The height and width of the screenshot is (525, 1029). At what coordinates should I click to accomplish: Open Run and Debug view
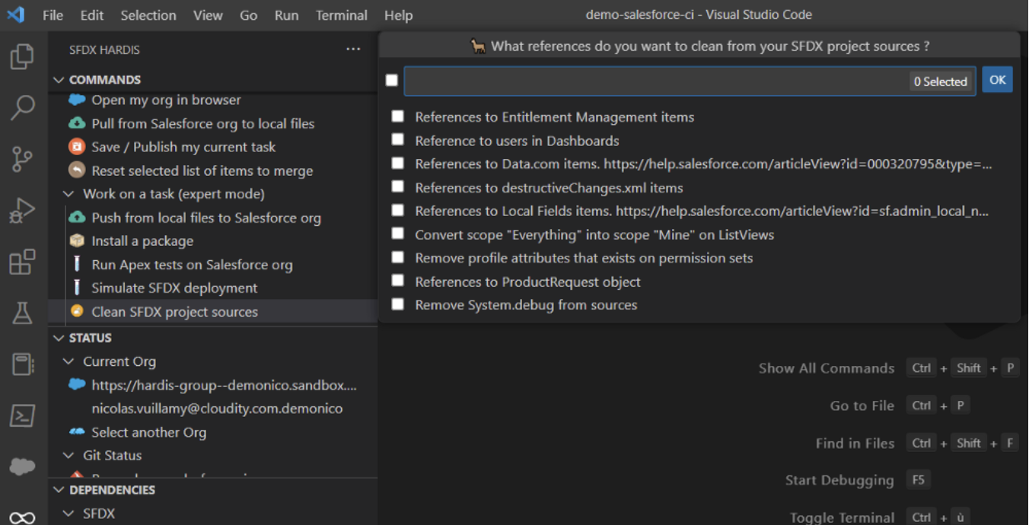point(22,211)
